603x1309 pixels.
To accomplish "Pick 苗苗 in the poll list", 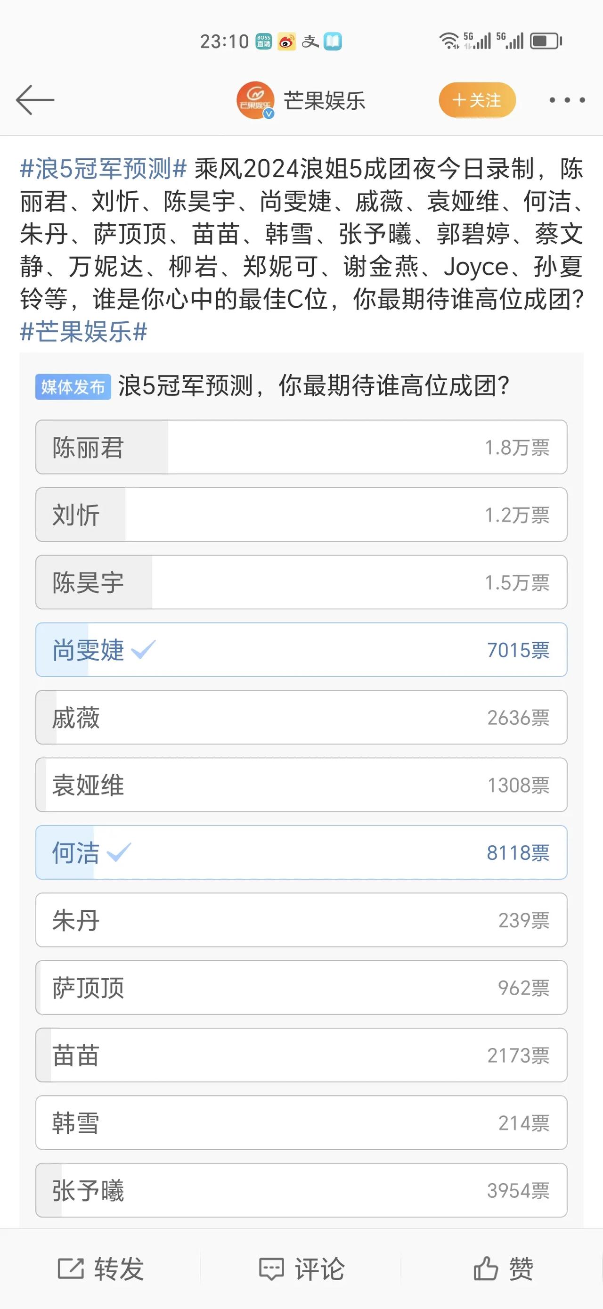I will [301, 1055].
